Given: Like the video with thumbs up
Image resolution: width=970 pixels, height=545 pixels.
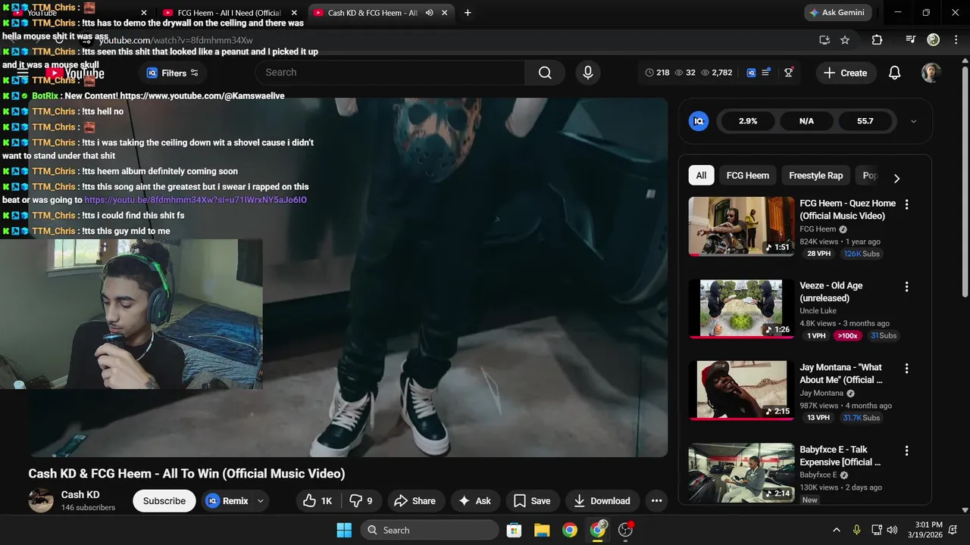Looking at the screenshot, I should coord(318,500).
